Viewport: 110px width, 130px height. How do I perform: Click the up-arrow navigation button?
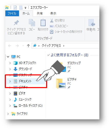pyautogui.click(x=28, y=46)
